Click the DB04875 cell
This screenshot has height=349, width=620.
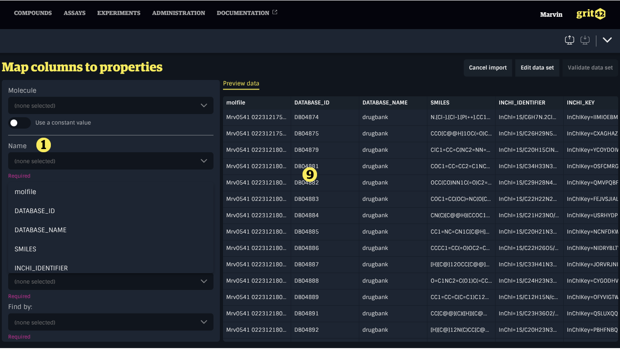[325, 134]
